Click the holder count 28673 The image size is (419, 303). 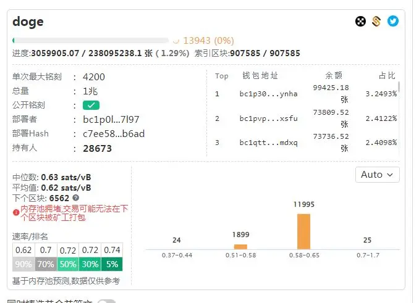[x=97, y=149]
